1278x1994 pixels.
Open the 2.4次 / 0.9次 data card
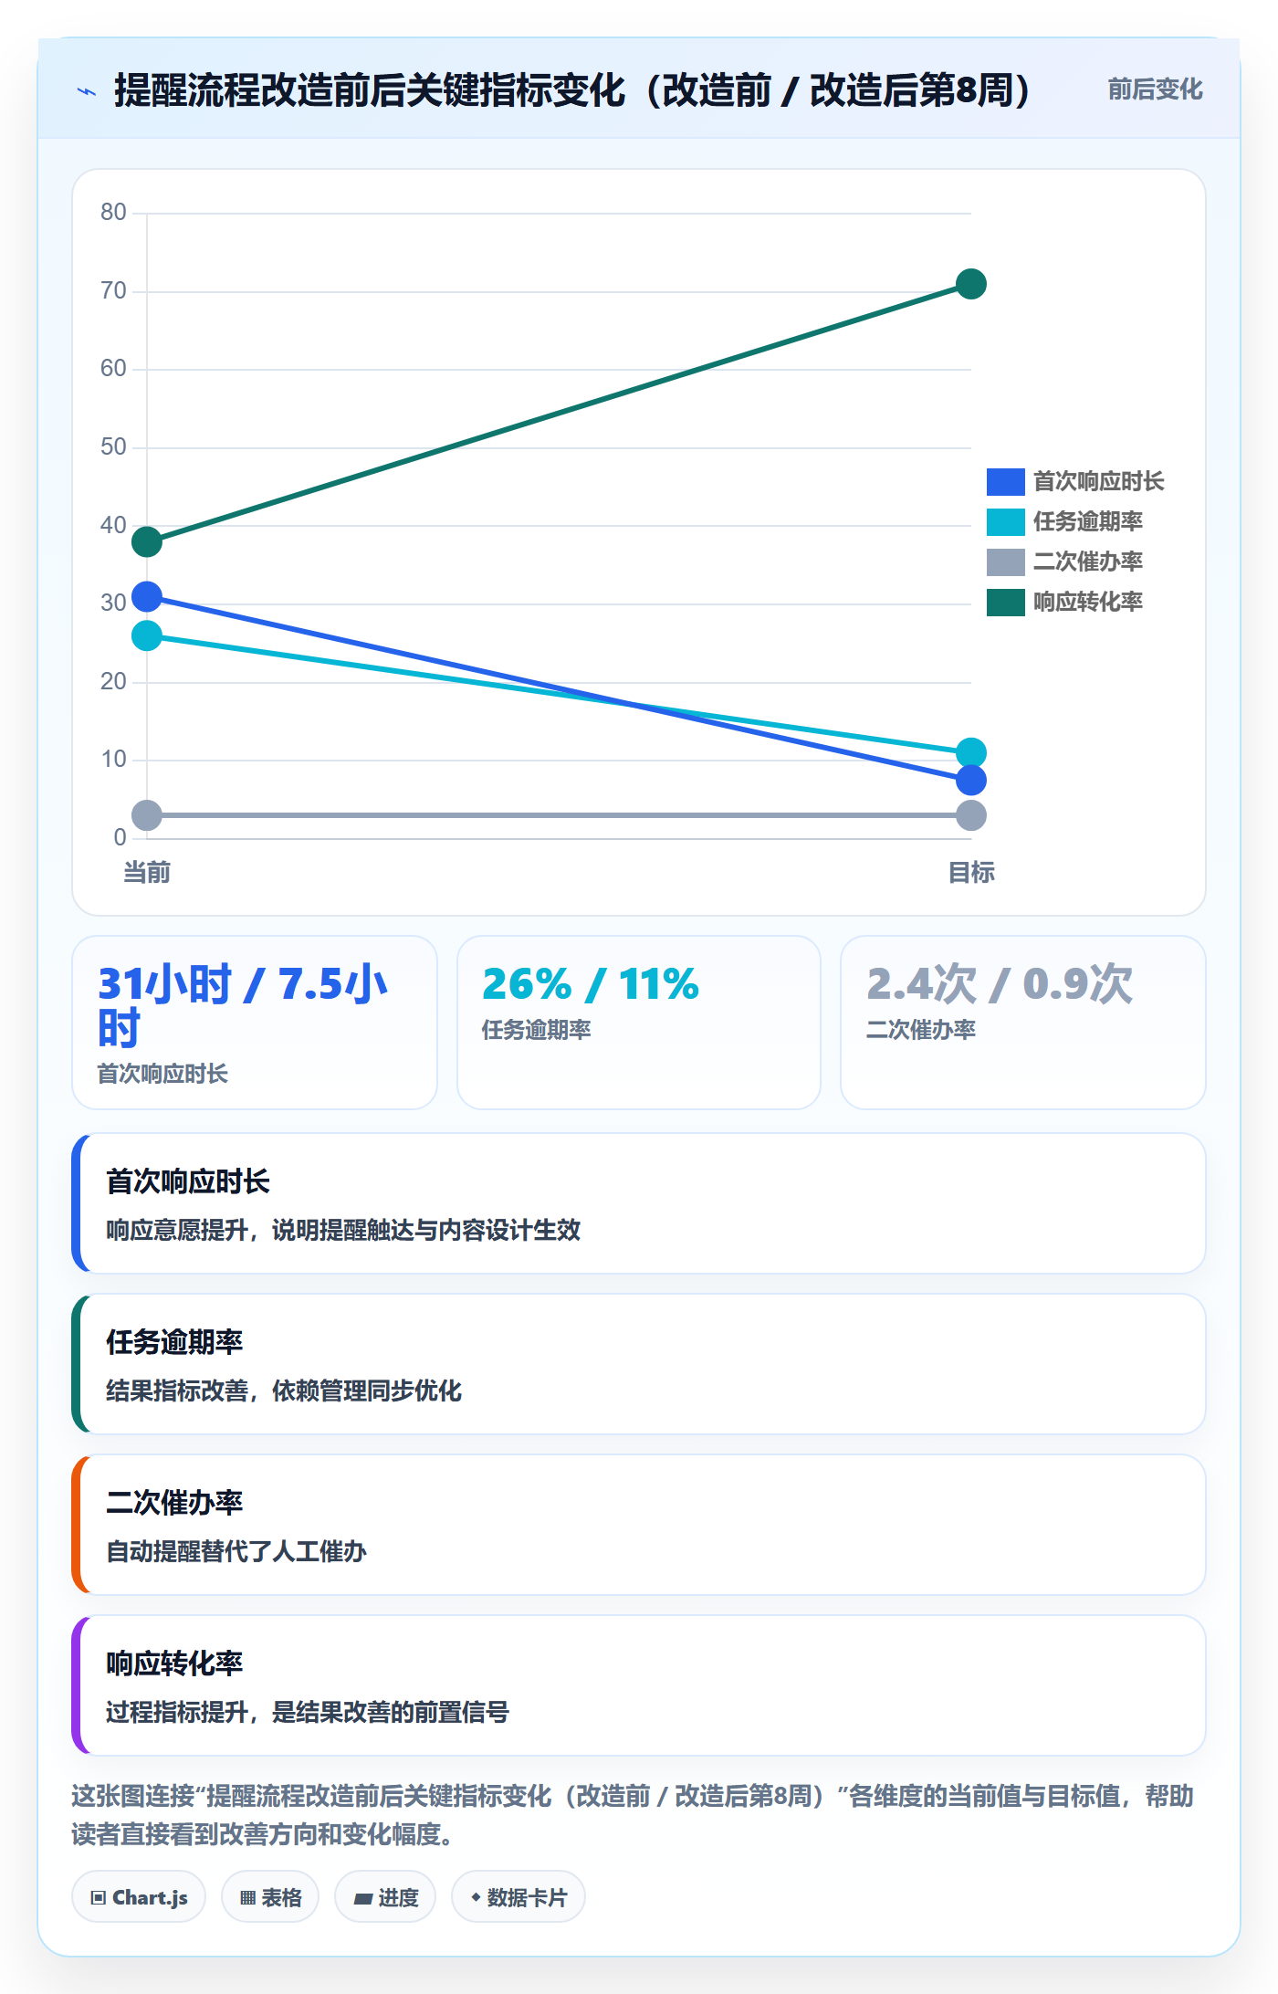(1023, 1023)
